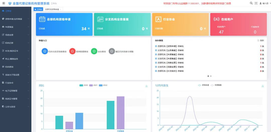Screen dimensions: 271x132
Task: Toggle the 2022 series in 同比 legend
Action: pyautogui.click(x=103, y=85)
